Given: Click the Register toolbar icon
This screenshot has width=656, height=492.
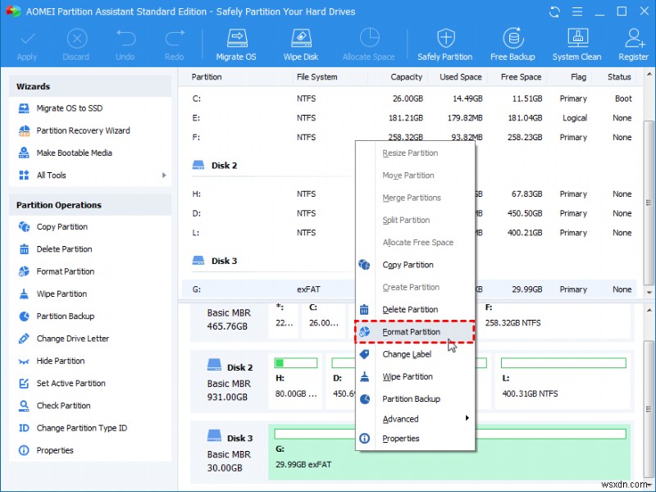Looking at the screenshot, I should click(x=633, y=43).
